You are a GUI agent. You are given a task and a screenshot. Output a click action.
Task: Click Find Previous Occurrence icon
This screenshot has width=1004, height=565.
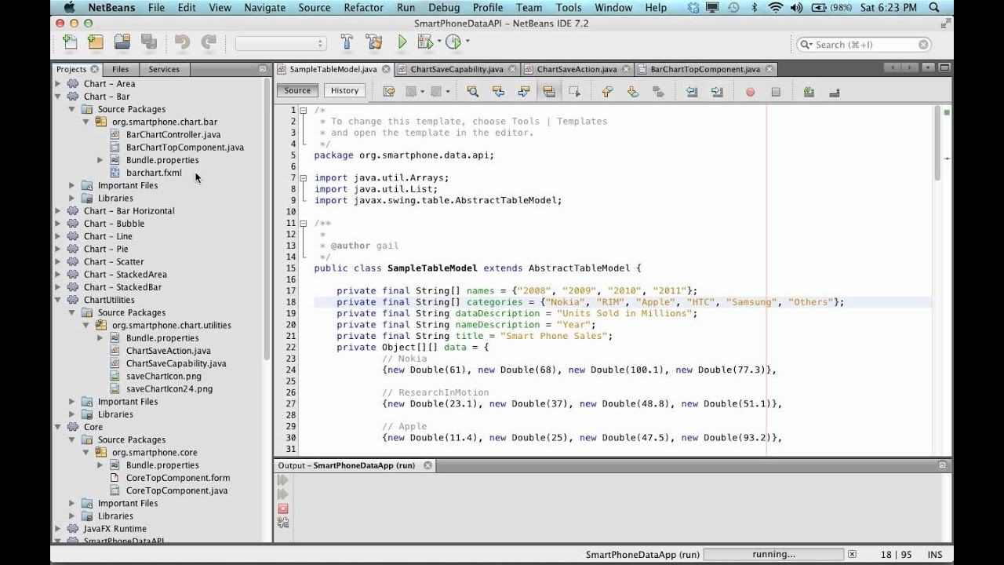coord(498,92)
